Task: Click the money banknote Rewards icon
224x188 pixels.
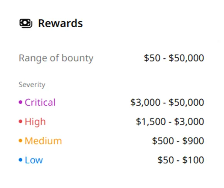Action: (26, 23)
